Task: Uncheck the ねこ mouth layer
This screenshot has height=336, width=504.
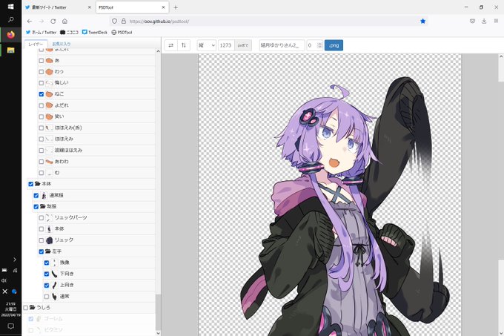Action: tap(42, 94)
